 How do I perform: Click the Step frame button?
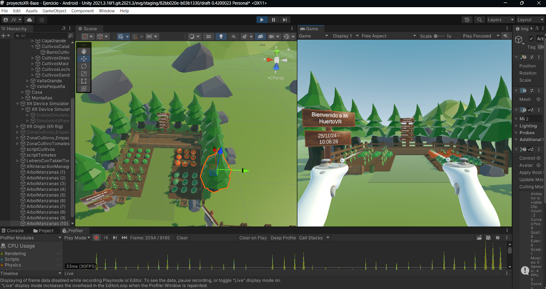(x=285, y=20)
